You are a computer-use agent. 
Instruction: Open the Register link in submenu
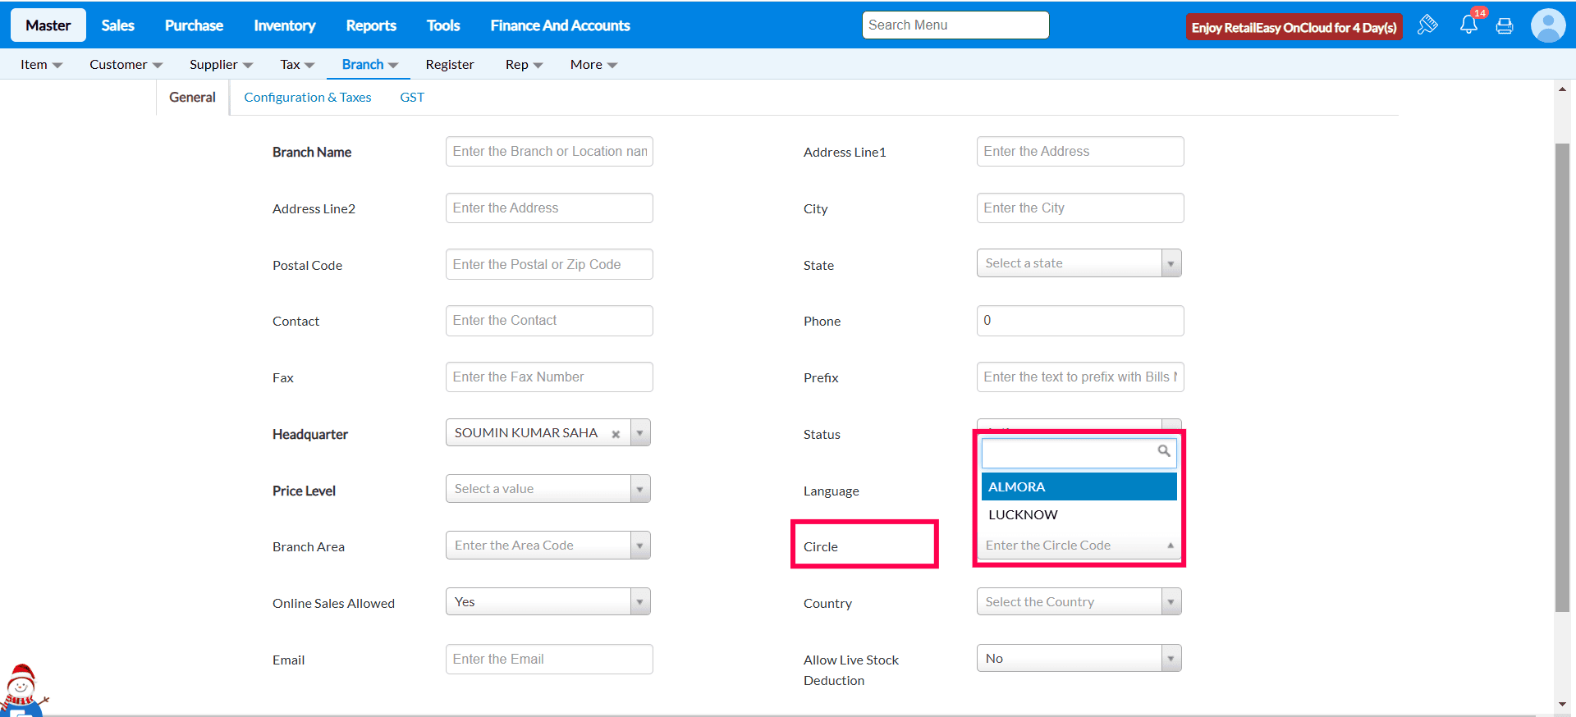(450, 64)
